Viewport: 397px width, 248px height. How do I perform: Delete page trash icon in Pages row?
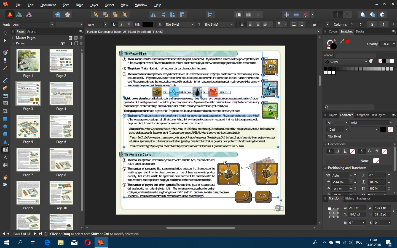pyautogui.click(x=81, y=43)
